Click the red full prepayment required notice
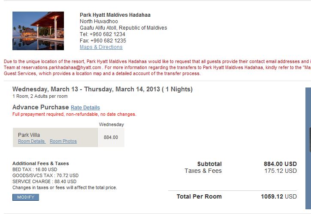 click(x=74, y=115)
